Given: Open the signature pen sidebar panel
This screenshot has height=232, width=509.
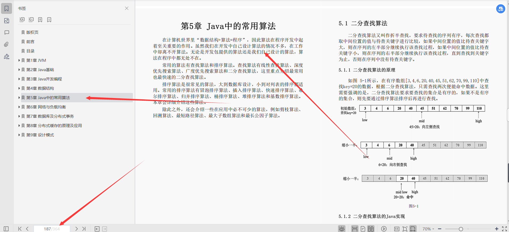Looking at the screenshot, I should (x=7, y=56).
